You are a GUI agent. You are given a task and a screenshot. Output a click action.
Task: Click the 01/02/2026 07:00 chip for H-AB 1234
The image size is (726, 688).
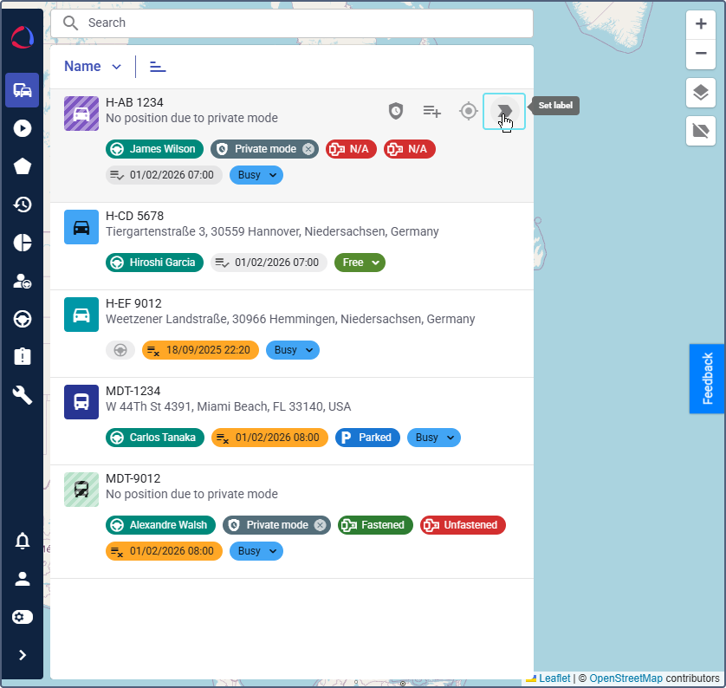(164, 175)
